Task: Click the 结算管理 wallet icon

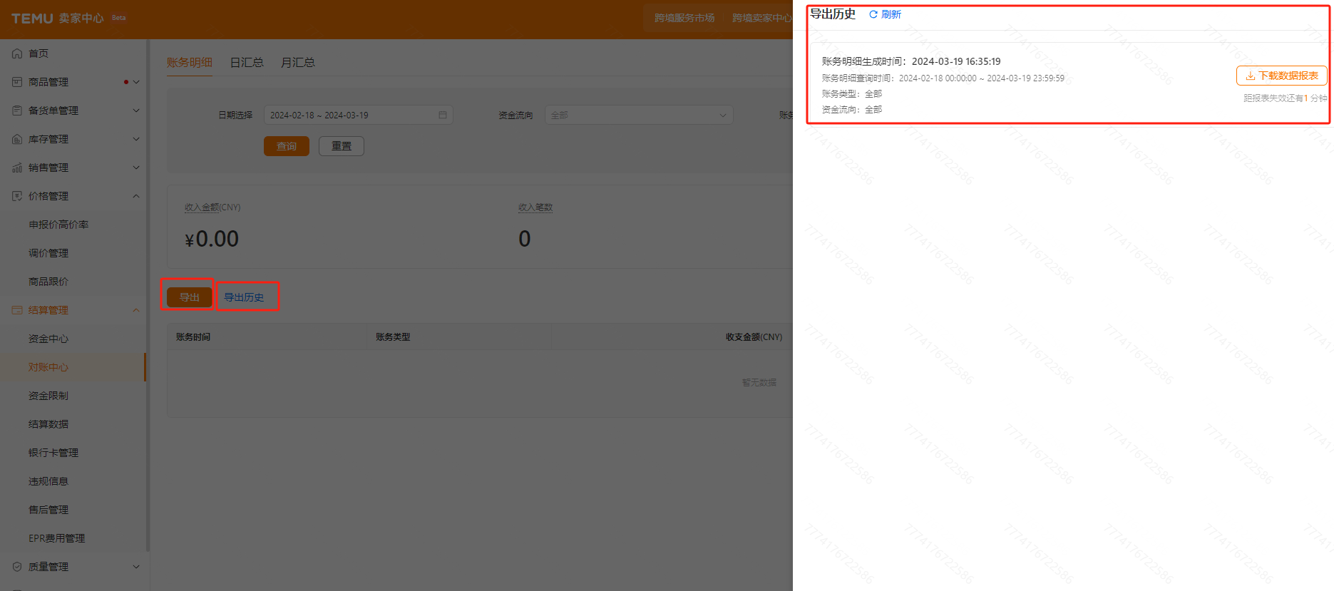Action: tap(17, 310)
